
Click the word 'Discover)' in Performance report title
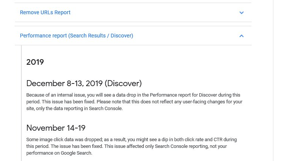click(122, 36)
